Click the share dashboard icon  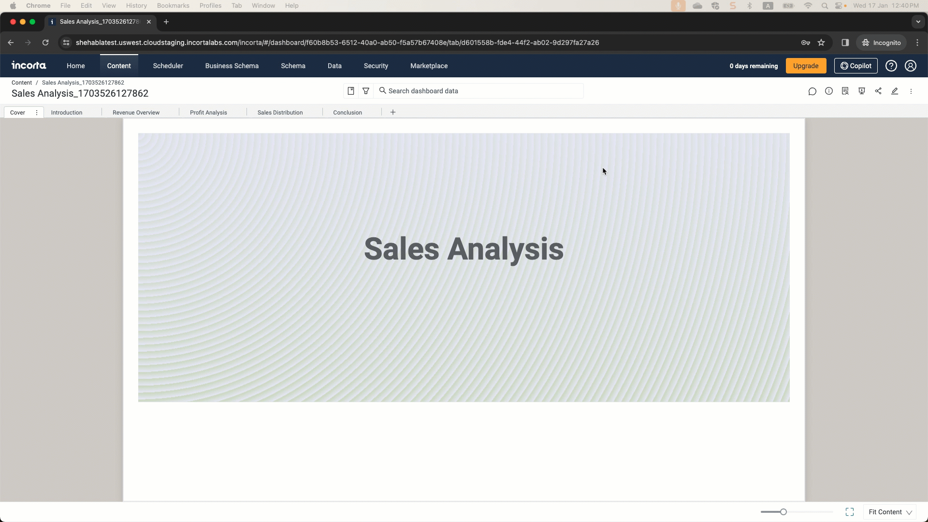coord(878,91)
